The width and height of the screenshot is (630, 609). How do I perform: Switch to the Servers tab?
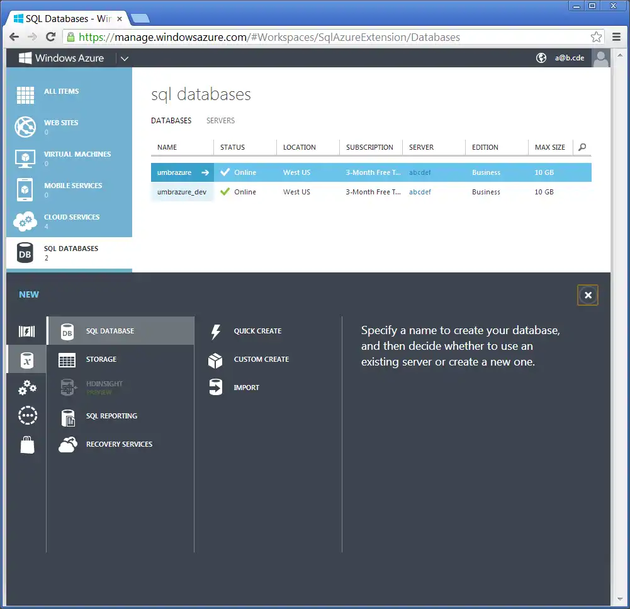tap(220, 121)
